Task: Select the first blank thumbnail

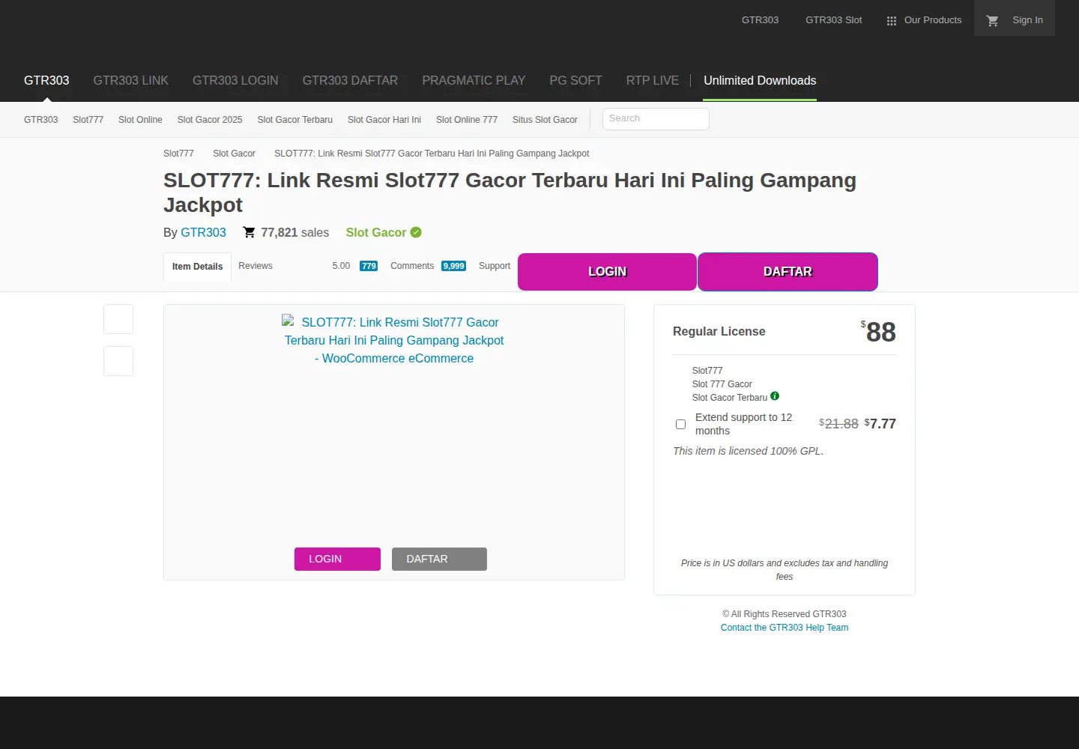Action: point(118,319)
